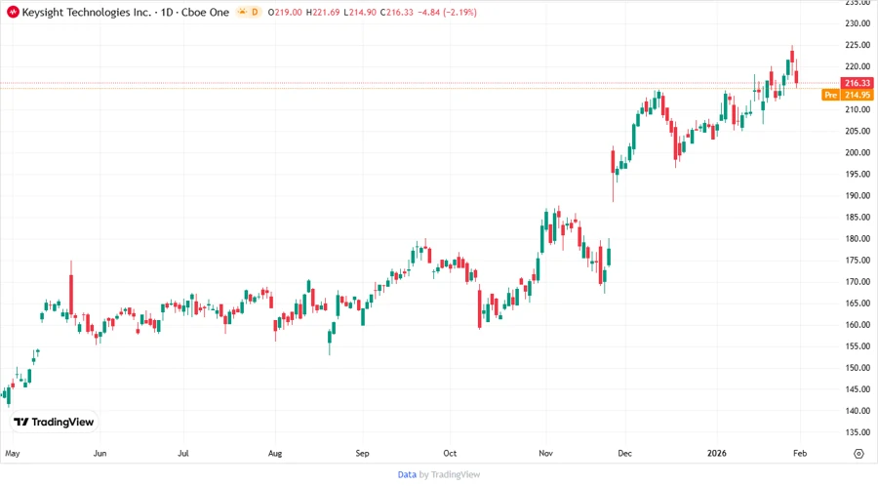Select the orange Pre 214.95 price label
Screen dimensions: 878x486
(847, 95)
